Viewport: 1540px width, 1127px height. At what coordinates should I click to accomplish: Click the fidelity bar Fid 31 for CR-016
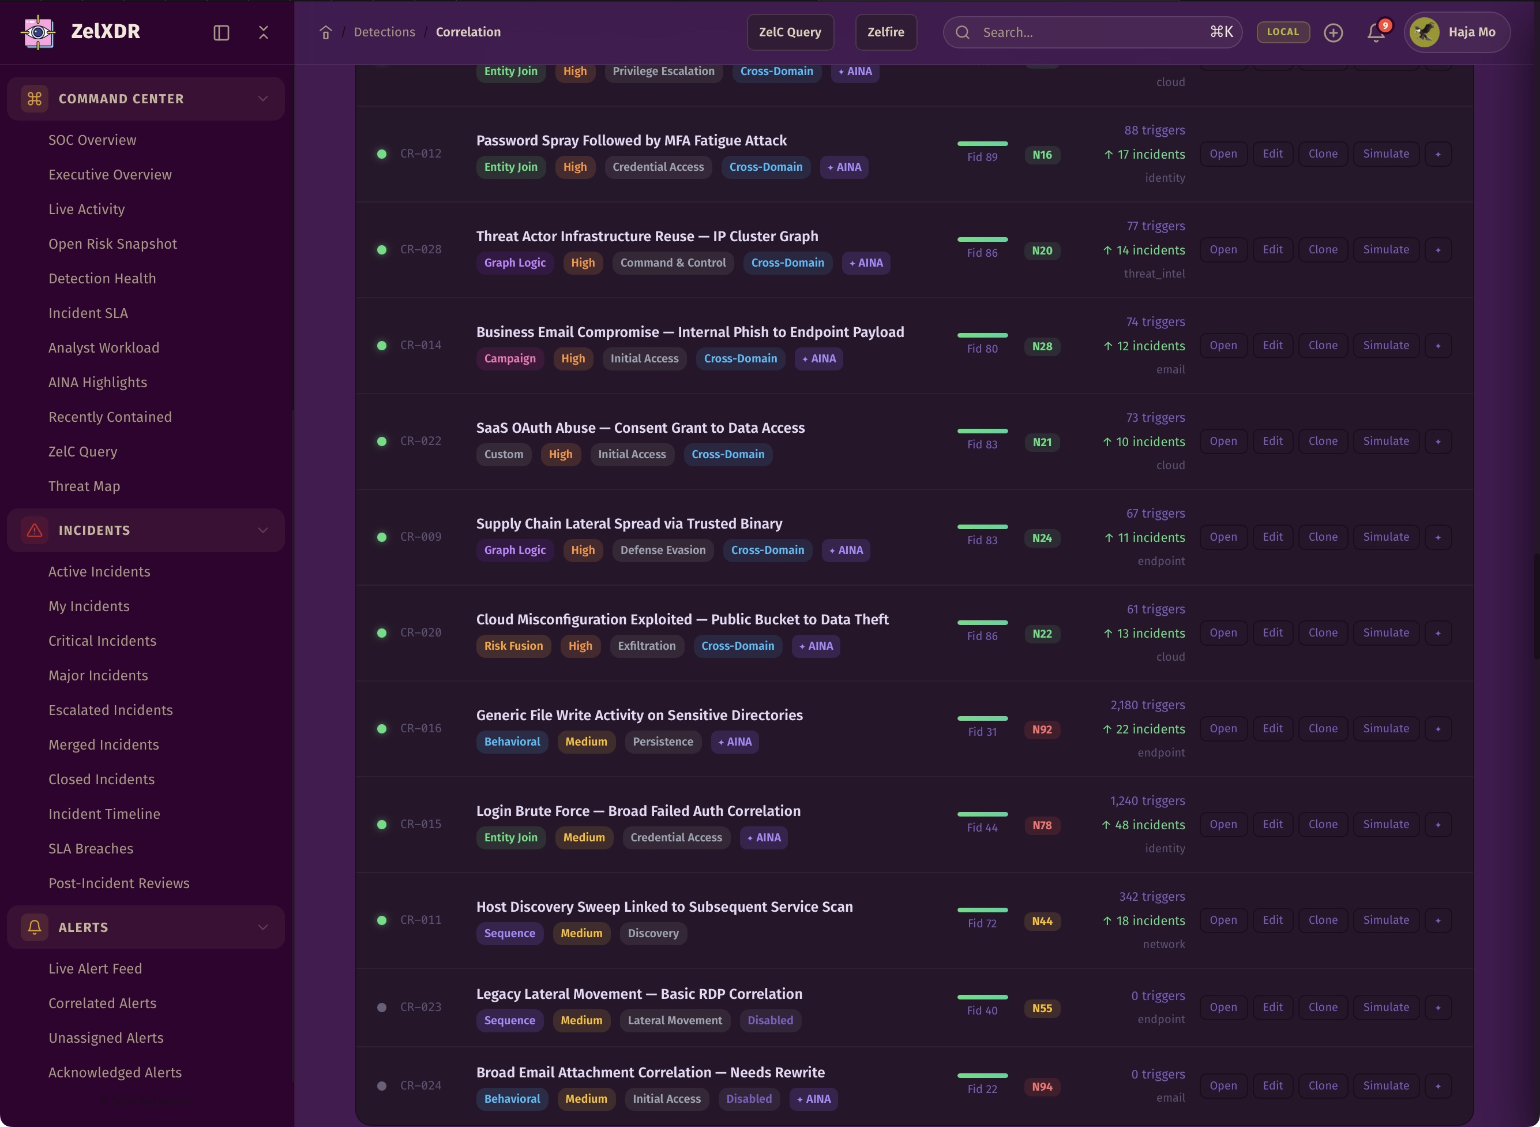point(982,718)
